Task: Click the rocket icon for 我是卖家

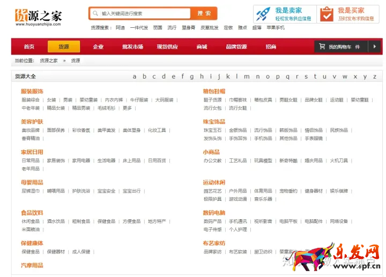Action: [x=263, y=14]
